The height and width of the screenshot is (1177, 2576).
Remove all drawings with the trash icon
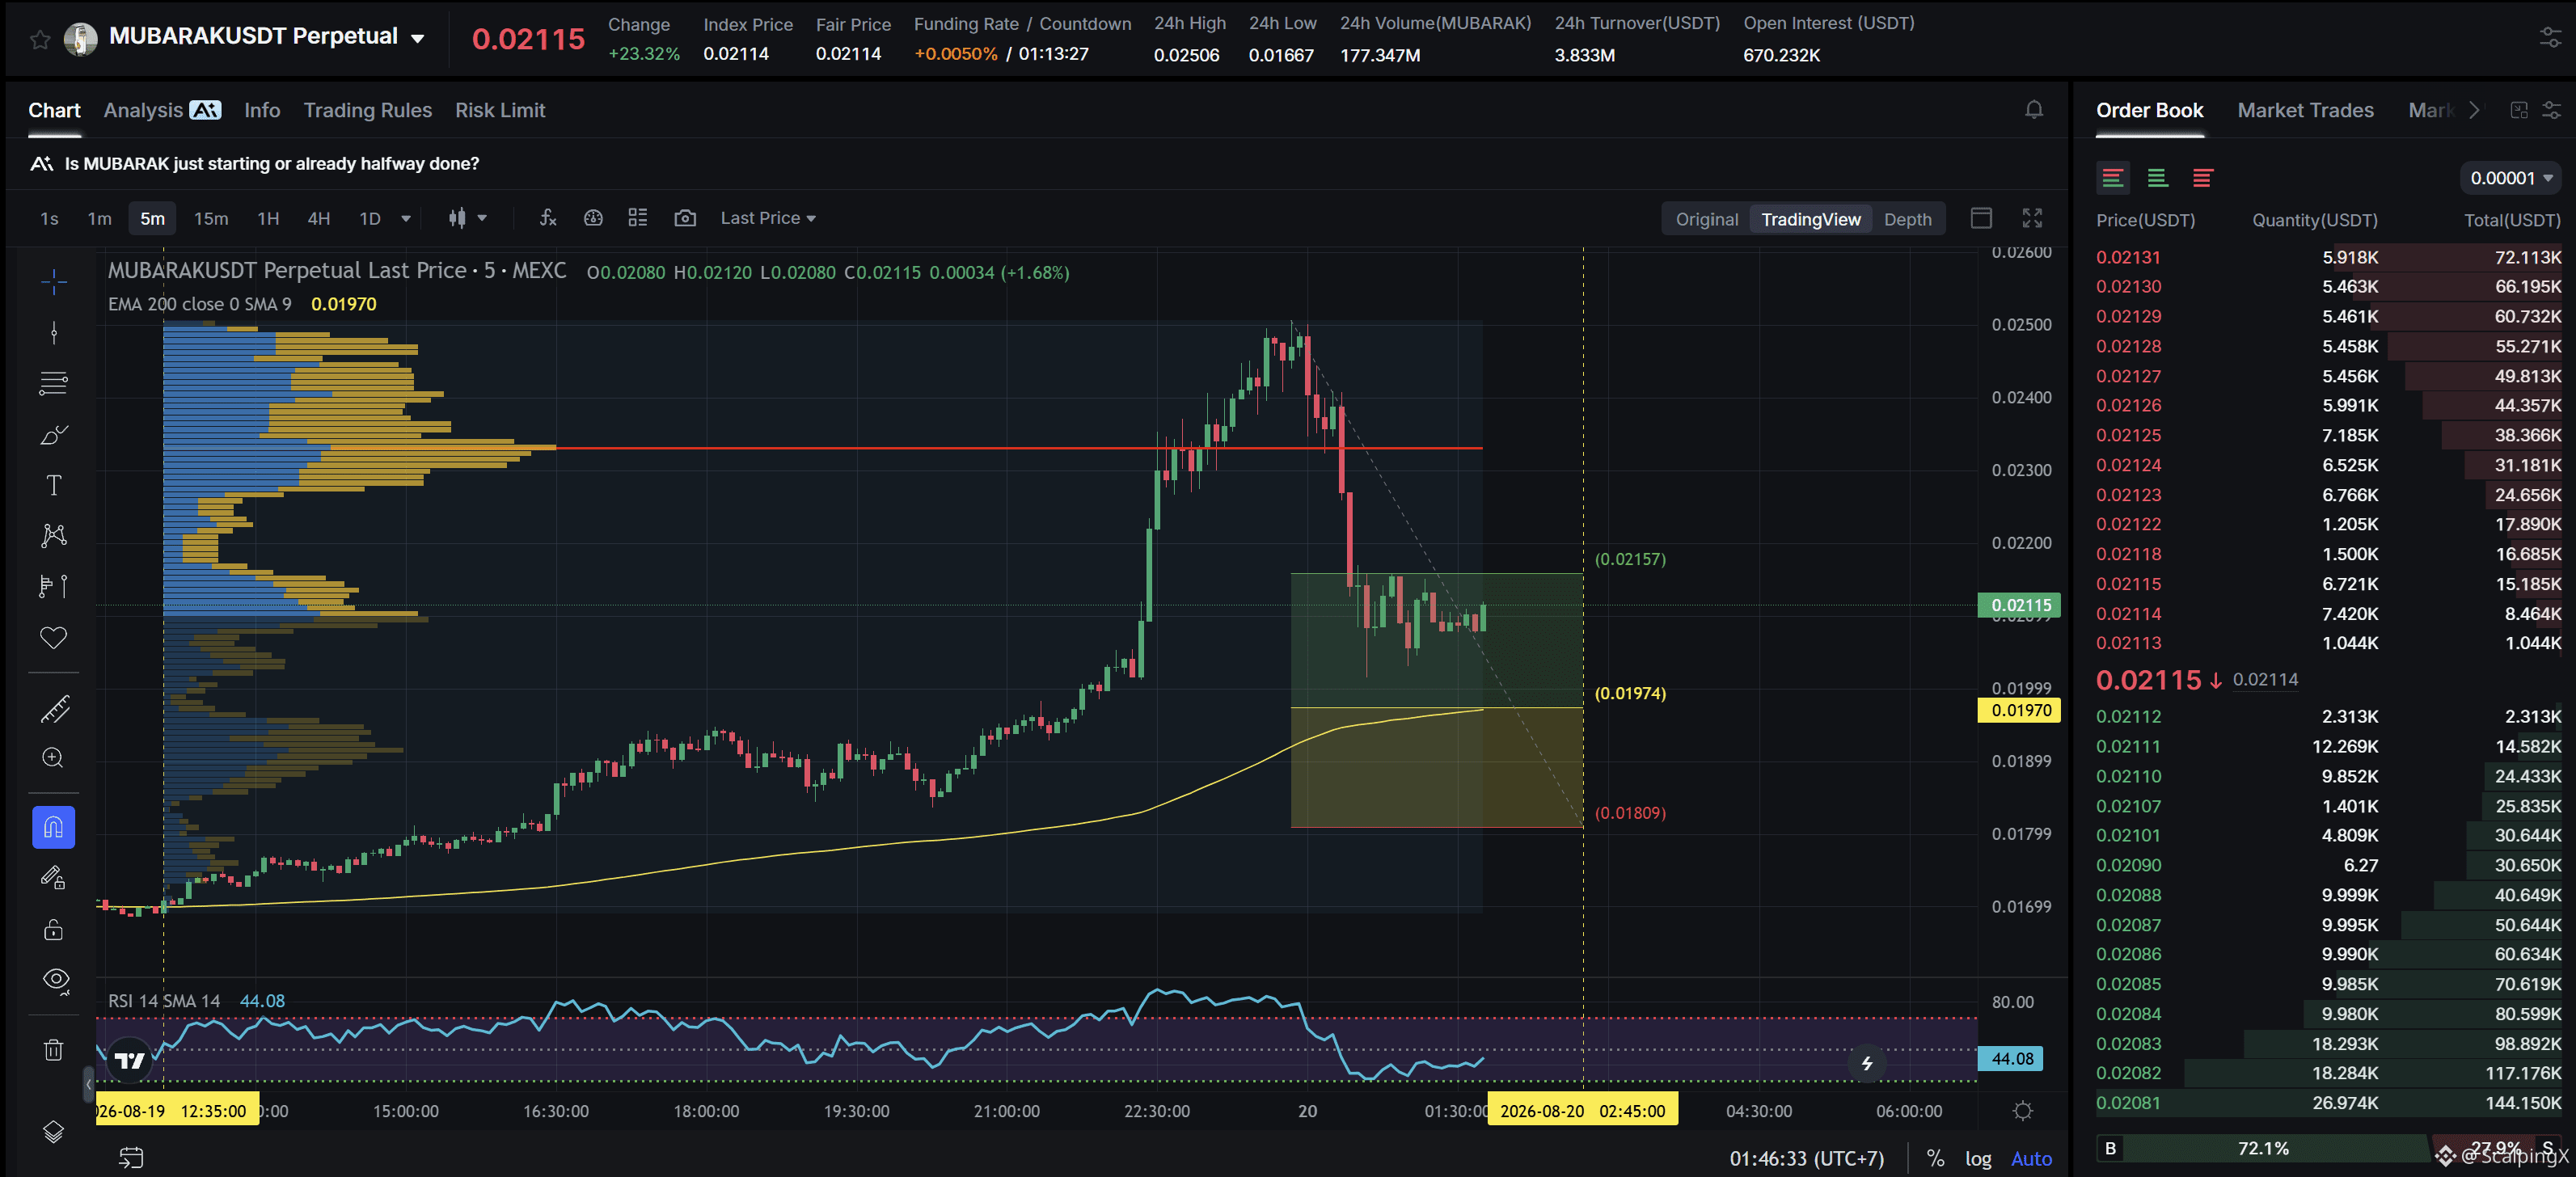[54, 1050]
